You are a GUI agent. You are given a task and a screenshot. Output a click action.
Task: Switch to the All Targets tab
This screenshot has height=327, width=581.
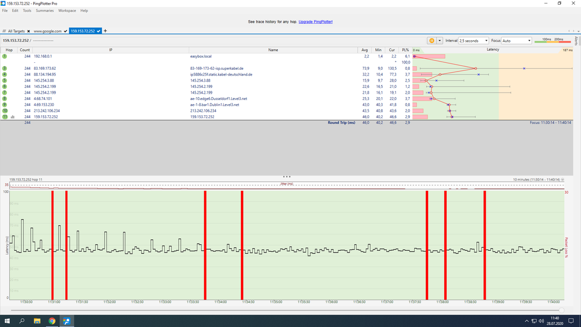[x=16, y=31]
